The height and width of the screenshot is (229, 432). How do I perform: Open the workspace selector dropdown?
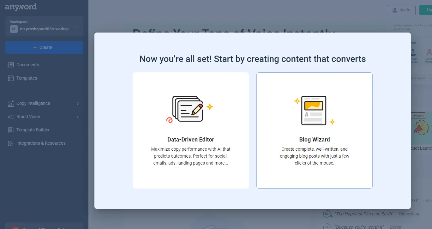[x=44, y=26]
